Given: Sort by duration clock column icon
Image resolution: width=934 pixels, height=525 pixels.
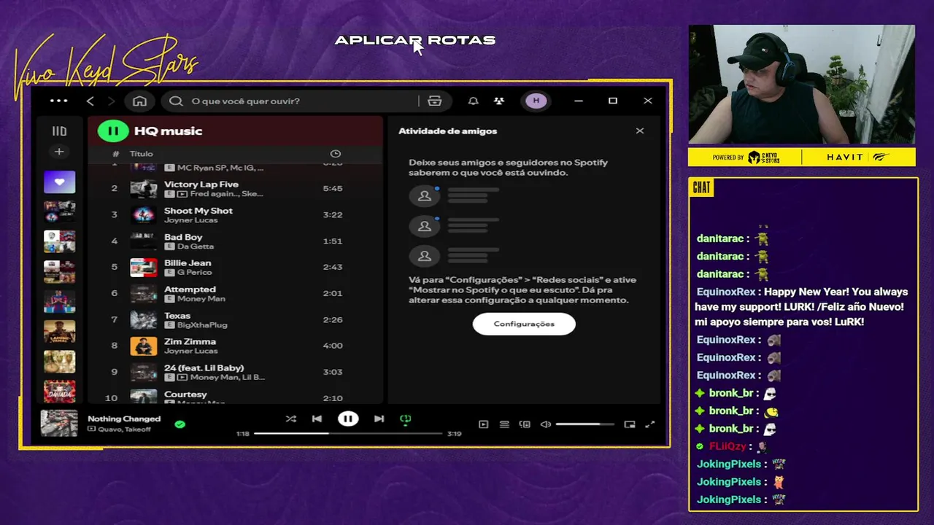Looking at the screenshot, I should (x=336, y=154).
